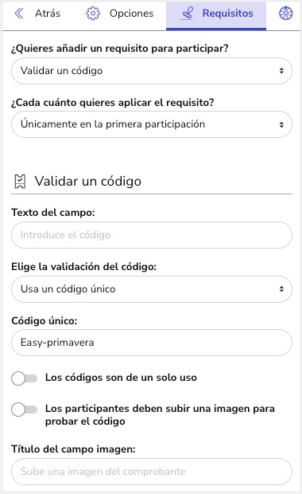Expand the Únicamente en la primera participación dropdown
Image resolution: width=302 pixels, height=494 pixels.
pyautogui.click(x=152, y=124)
